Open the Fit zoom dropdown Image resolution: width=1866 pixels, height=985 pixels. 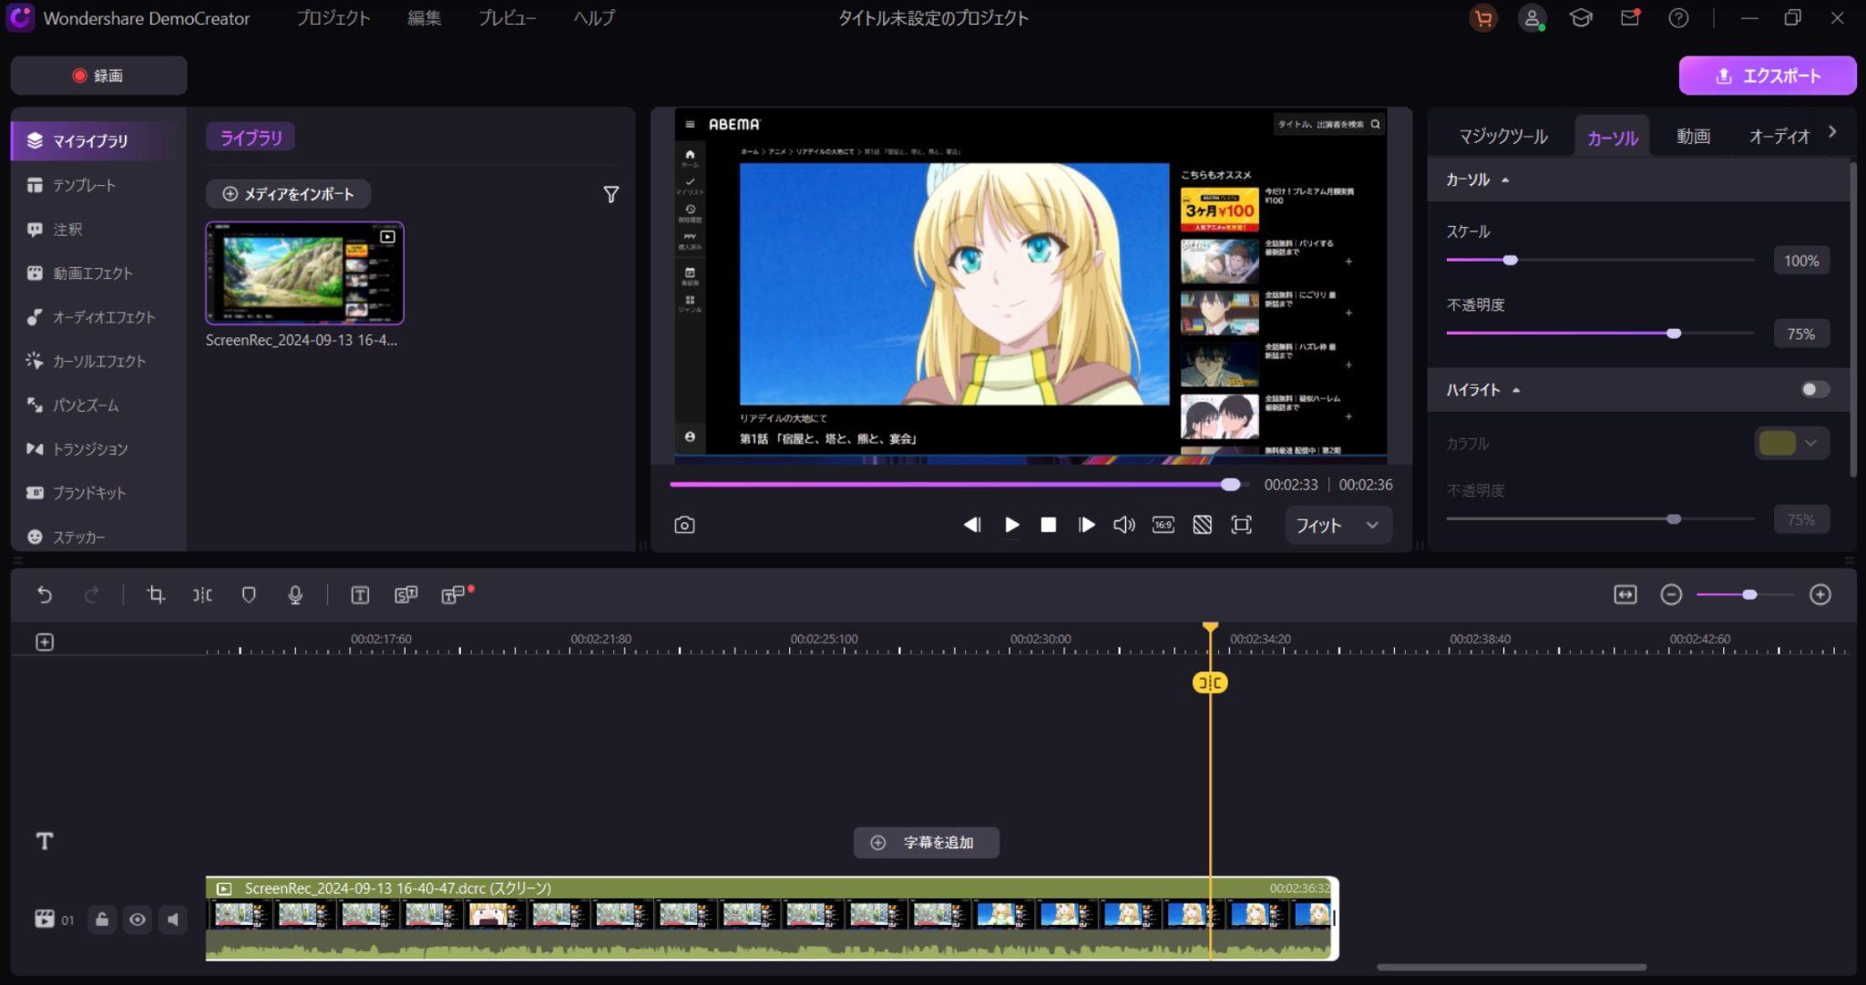[x=1338, y=526]
